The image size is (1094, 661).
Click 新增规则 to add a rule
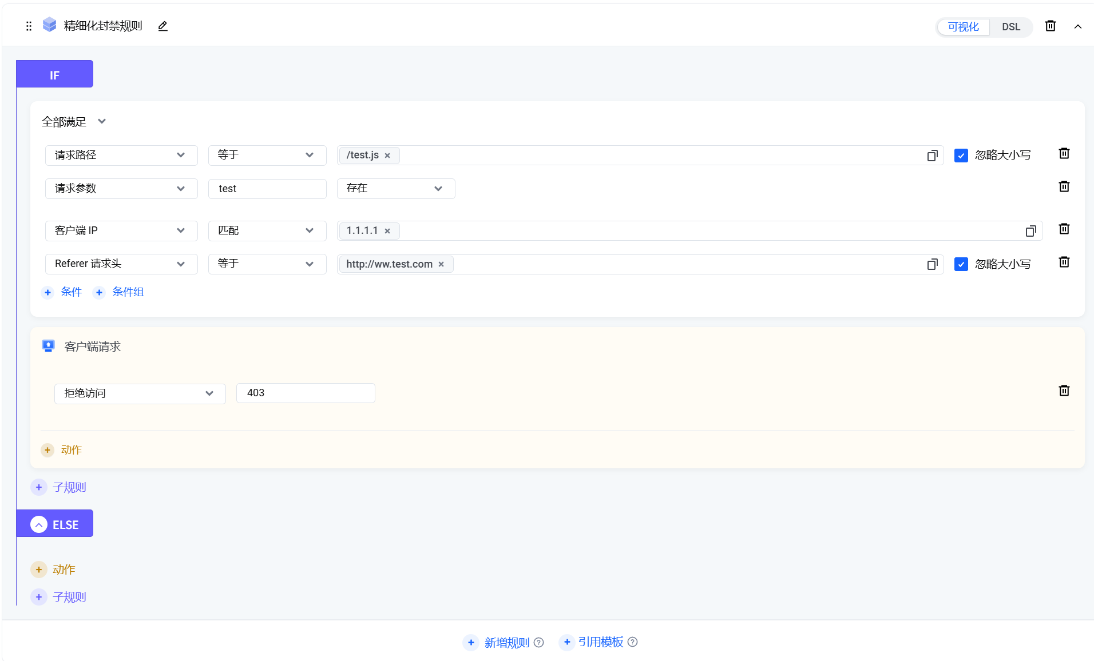coord(506,643)
